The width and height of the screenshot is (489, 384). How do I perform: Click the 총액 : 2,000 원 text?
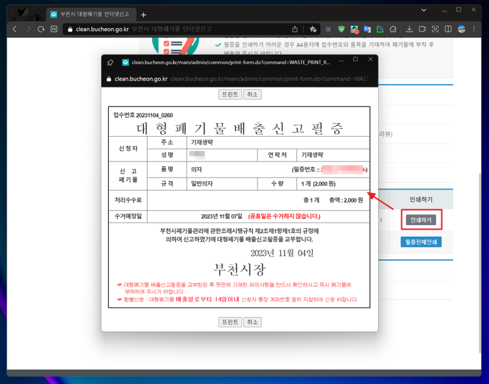point(346,200)
